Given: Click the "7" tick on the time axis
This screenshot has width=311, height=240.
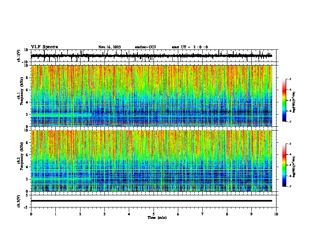Looking at the screenshot, I should pyautogui.click(x=203, y=214).
